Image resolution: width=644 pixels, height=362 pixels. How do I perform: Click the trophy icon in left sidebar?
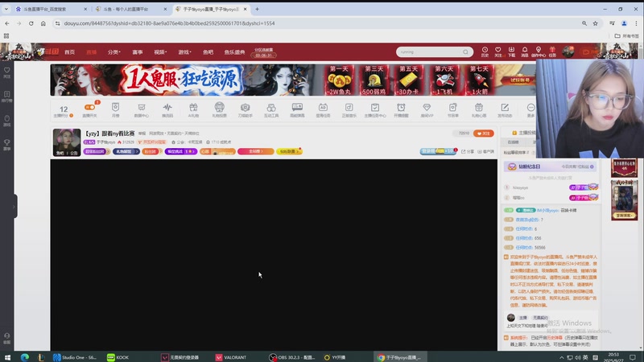pyautogui.click(x=7, y=144)
